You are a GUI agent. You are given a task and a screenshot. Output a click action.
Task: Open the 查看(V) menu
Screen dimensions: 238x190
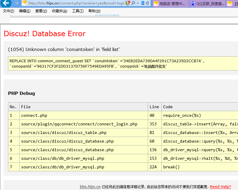click(41, 11)
